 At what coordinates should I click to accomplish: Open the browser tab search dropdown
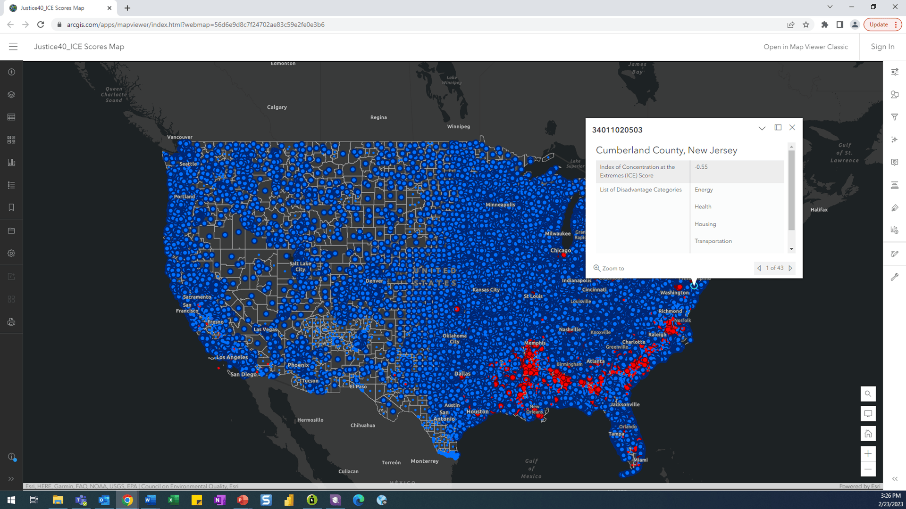tap(830, 7)
